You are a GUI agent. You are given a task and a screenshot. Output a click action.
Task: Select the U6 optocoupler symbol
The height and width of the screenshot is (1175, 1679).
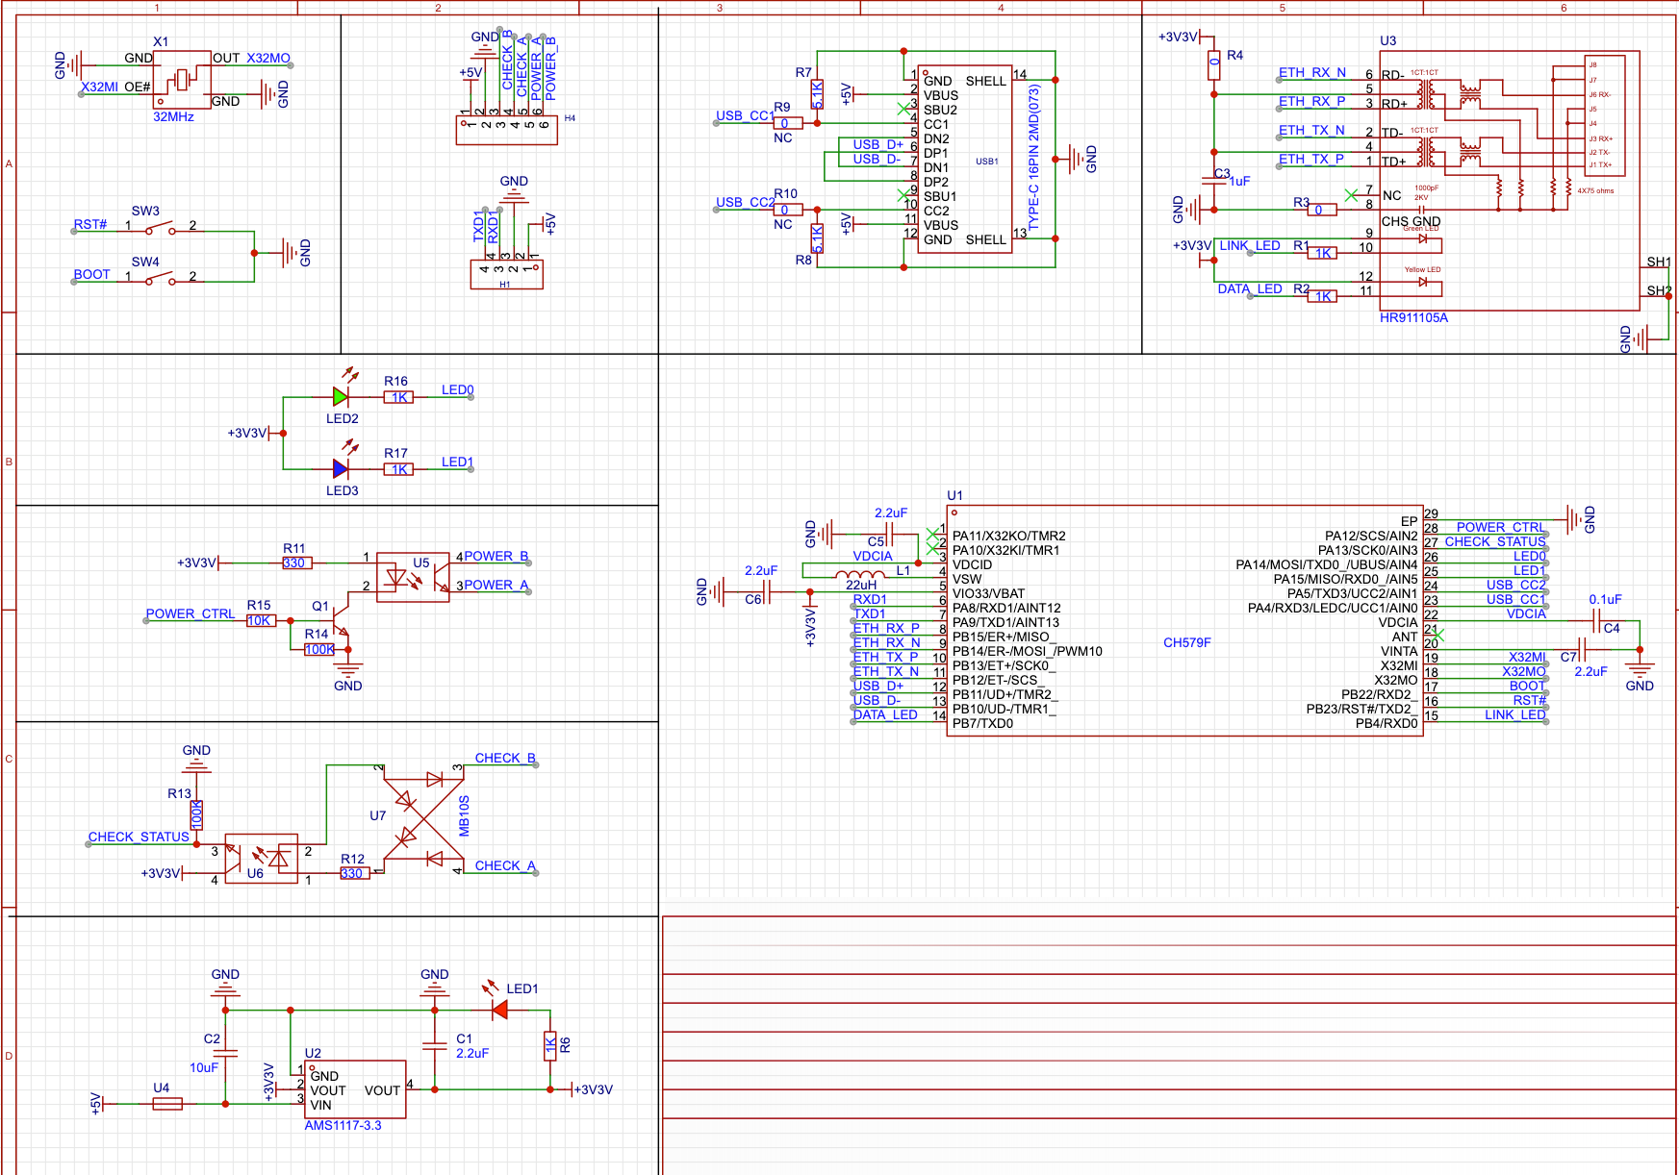pyautogui.click(x=261, y=859)
